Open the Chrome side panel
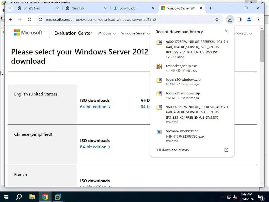Screen dimensions: 269x202 tap(240, 19)
